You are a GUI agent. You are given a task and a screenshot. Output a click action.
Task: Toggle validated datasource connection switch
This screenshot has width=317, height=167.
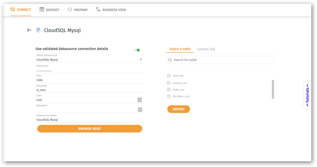point(137,50)
